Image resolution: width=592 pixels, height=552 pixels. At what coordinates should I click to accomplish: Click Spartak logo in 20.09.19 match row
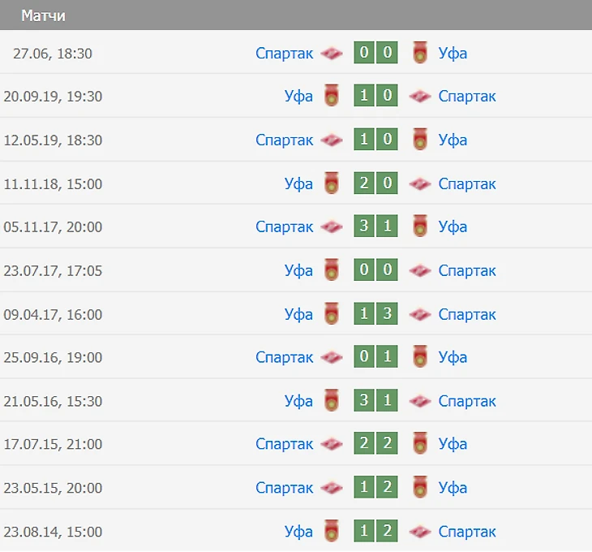pos(420,97)
